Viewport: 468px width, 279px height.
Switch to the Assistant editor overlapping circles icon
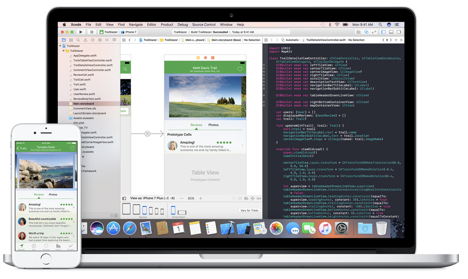pyautogui.click(x=366, y=32)
